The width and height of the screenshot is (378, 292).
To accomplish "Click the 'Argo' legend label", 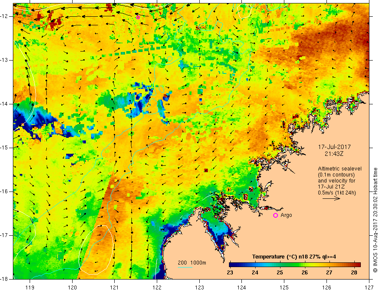I will point(286,215).
